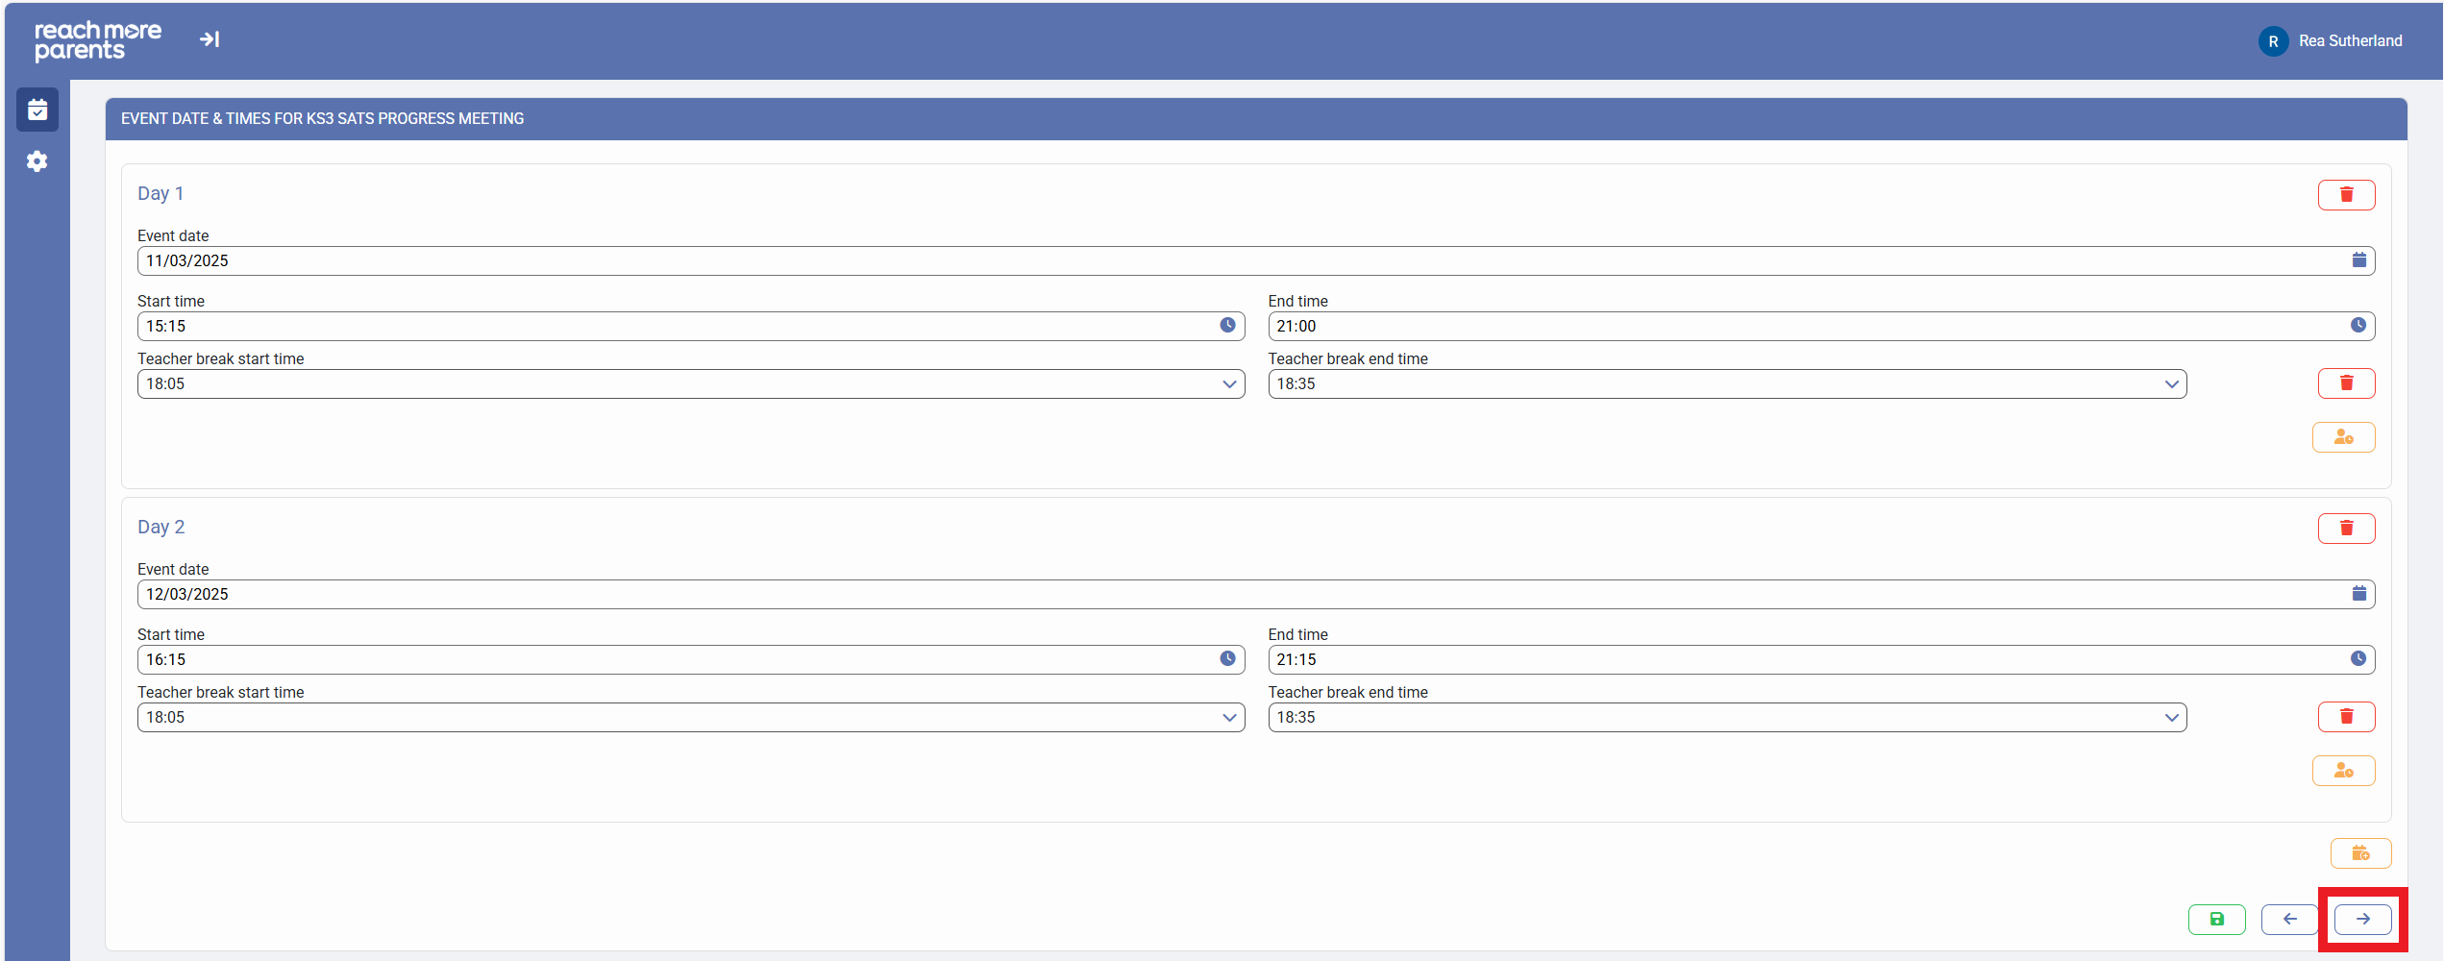Click the Day 2 start time field
The height and width of the screenshot is (961, 2444).
tap(680, 660)
